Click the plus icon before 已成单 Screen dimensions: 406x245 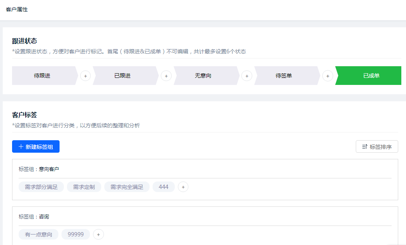click(x=327, y=76)
